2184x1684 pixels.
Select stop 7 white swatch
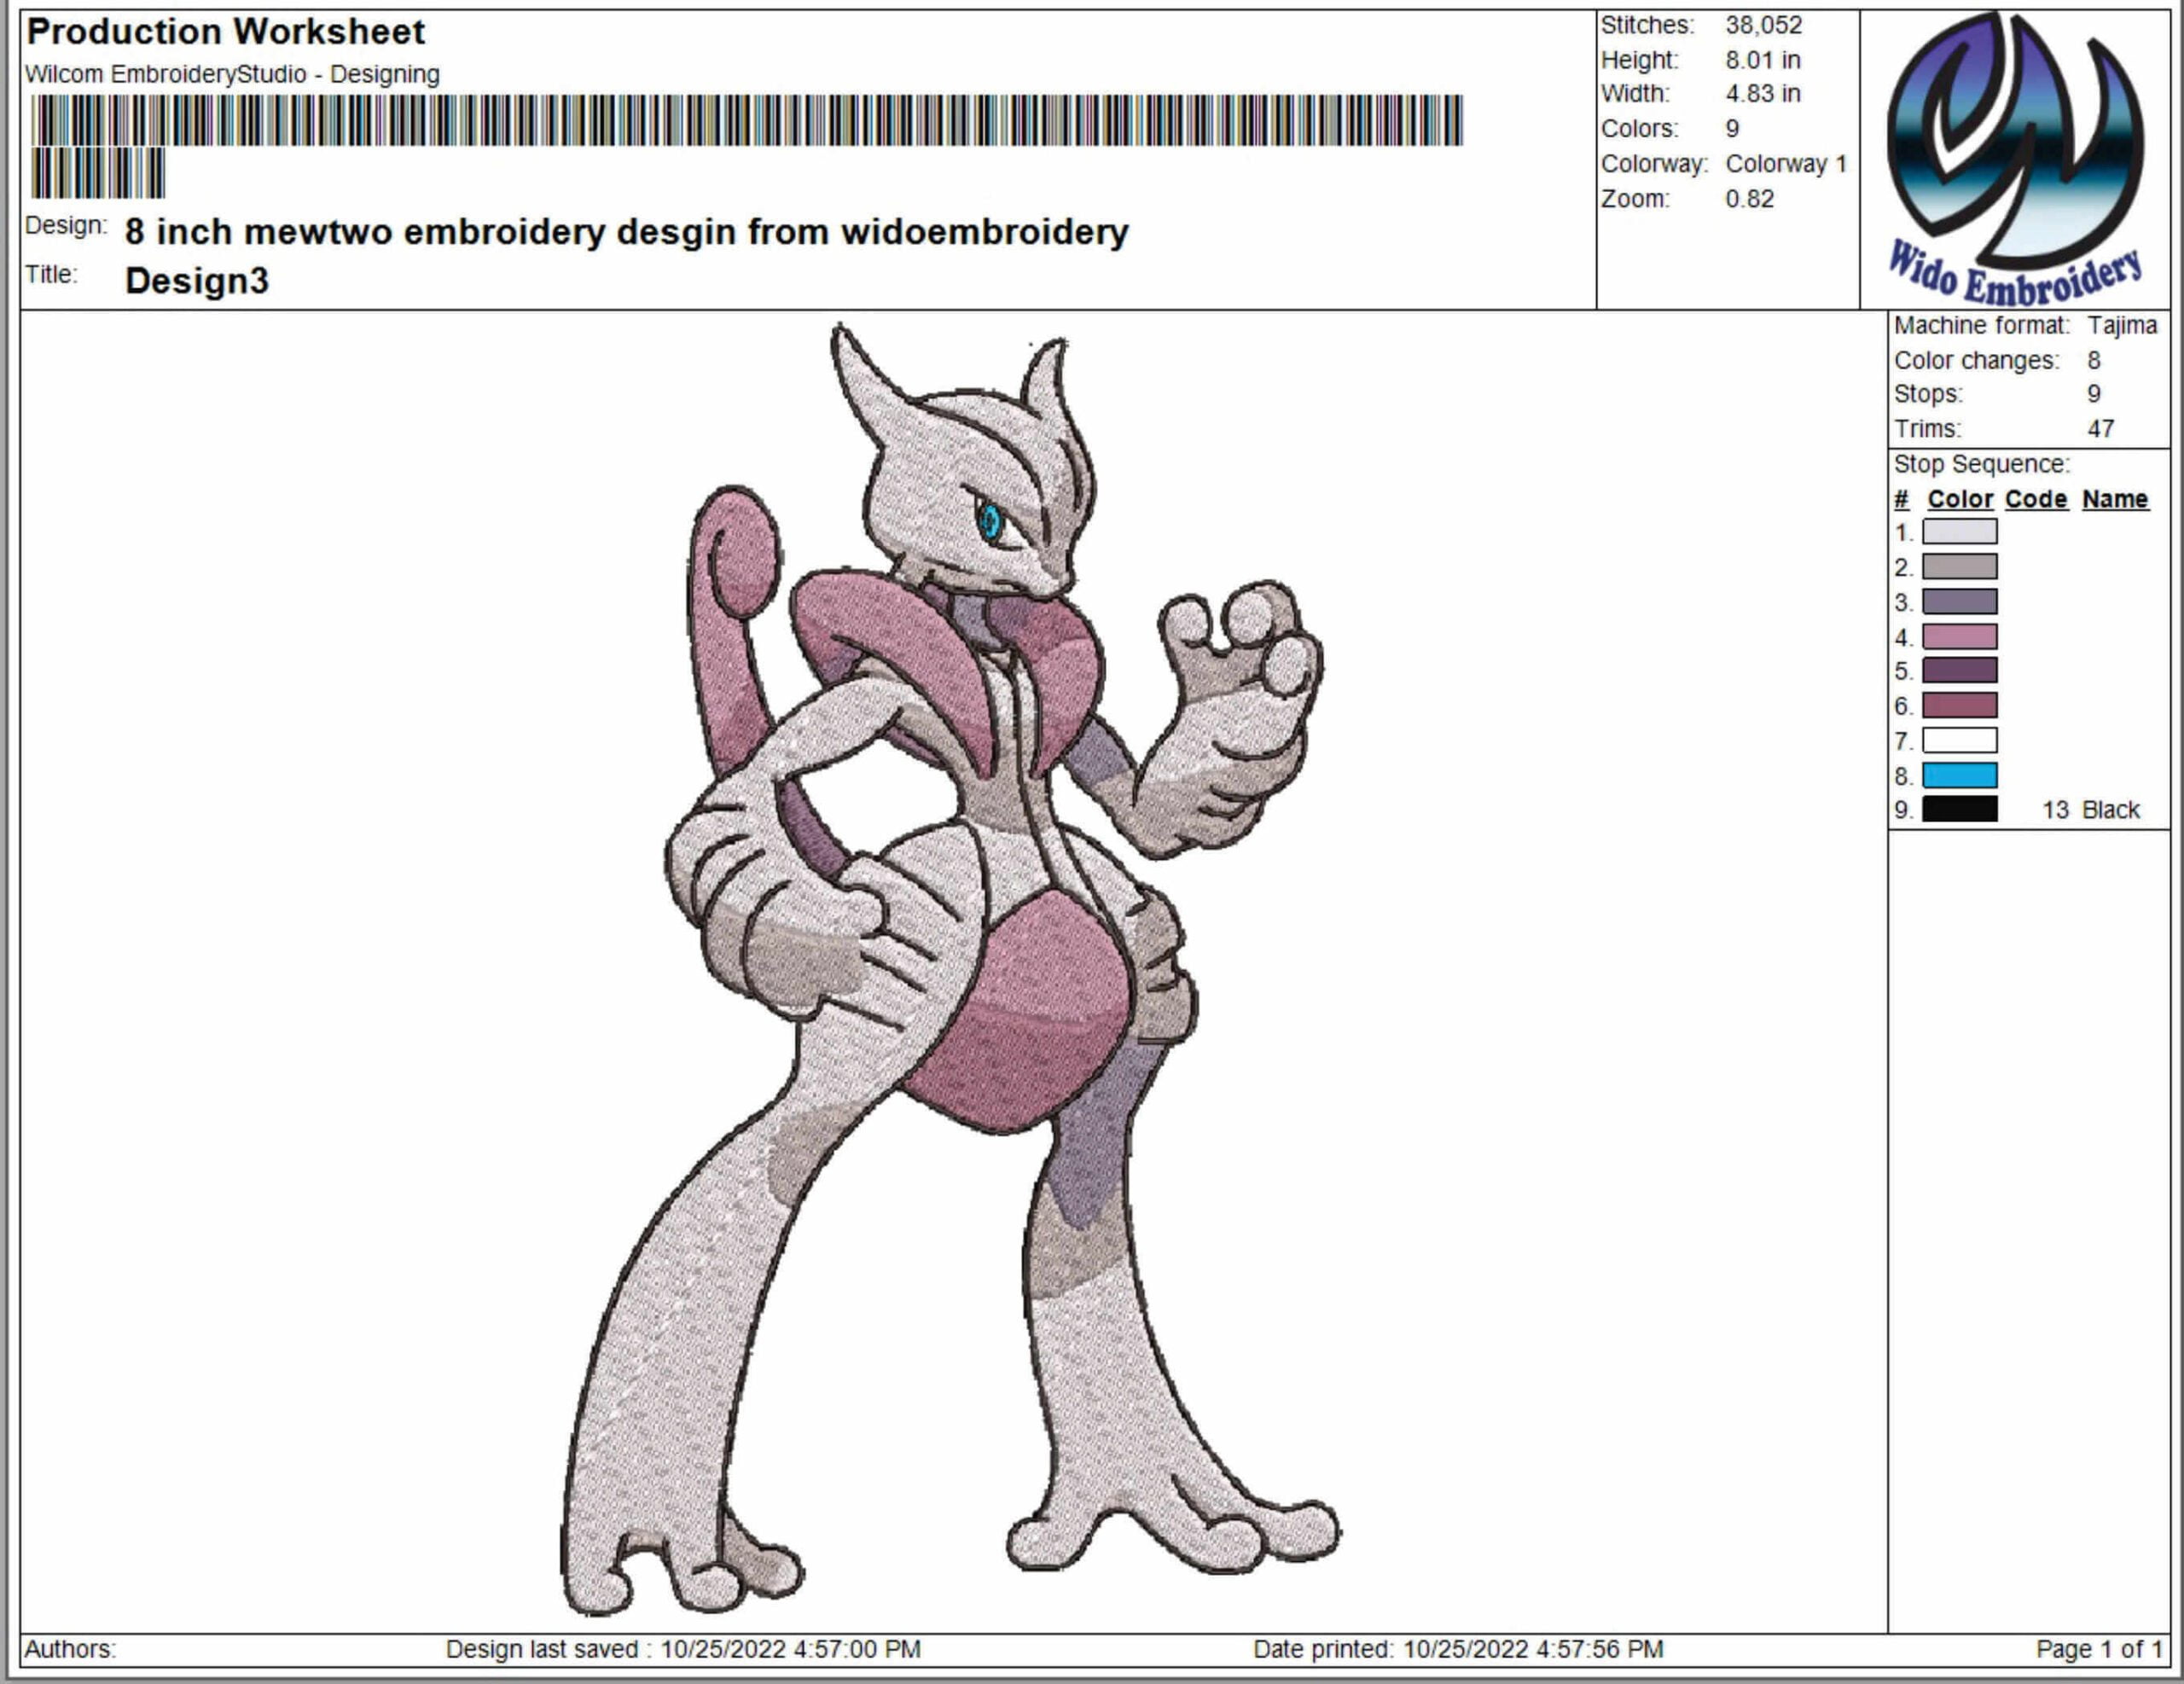[1959, 741]
